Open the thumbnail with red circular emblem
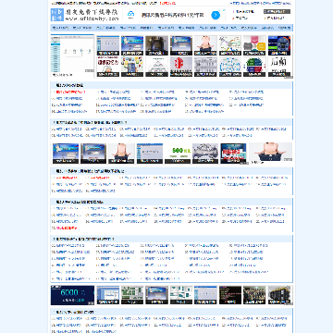The height and width of the screenshot is (333, 333). (181, 67)
